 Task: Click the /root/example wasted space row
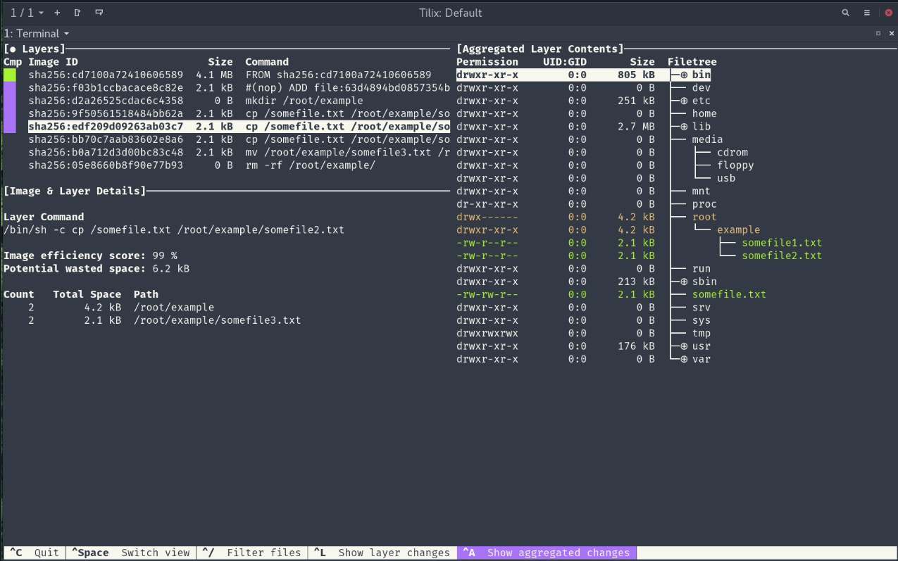coord(109,308)
